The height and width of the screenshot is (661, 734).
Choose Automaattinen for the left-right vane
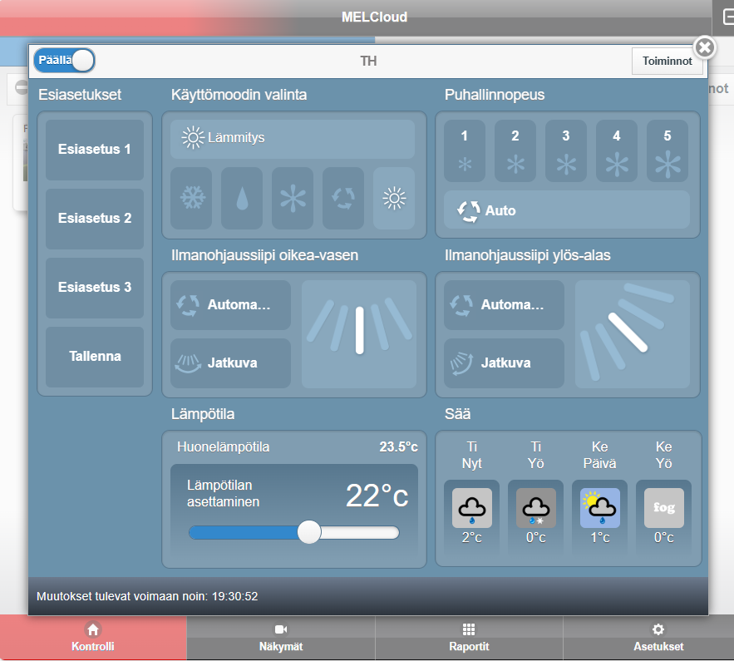(230, 305)
